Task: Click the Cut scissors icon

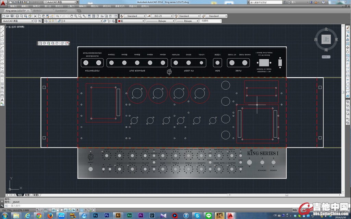Action: click(x=36, y=16)
